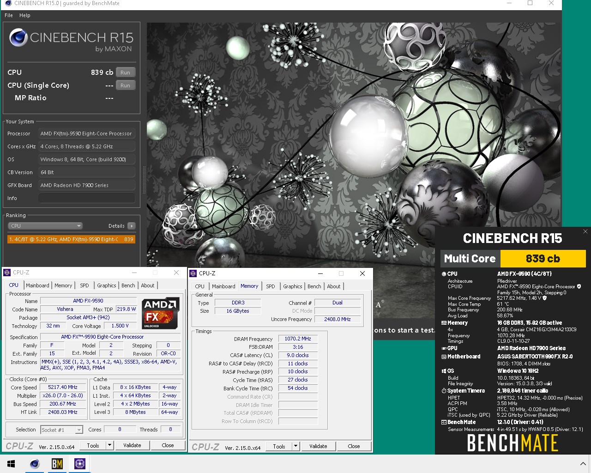Open Bench tab in right CPU-Z window
The image size is (591, 473).
point(314,286)
